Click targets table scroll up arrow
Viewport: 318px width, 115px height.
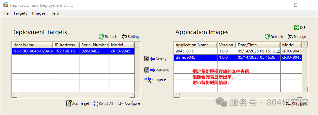pos(137,45)
